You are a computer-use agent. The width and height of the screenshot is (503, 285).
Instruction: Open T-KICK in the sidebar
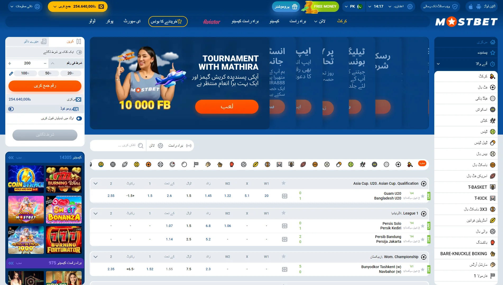coord(466,198)
